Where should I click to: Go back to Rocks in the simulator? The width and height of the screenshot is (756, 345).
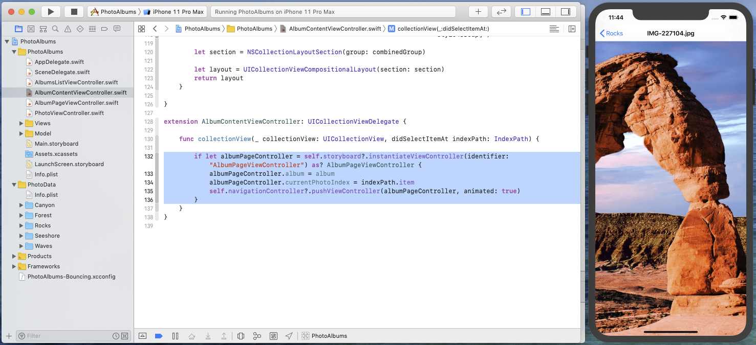(611, 33)
